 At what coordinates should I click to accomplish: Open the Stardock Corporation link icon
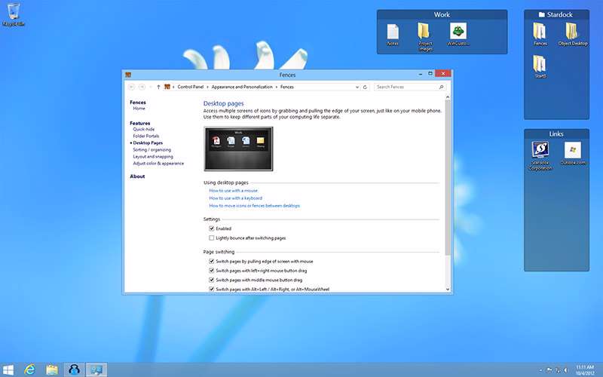(540, 152)
